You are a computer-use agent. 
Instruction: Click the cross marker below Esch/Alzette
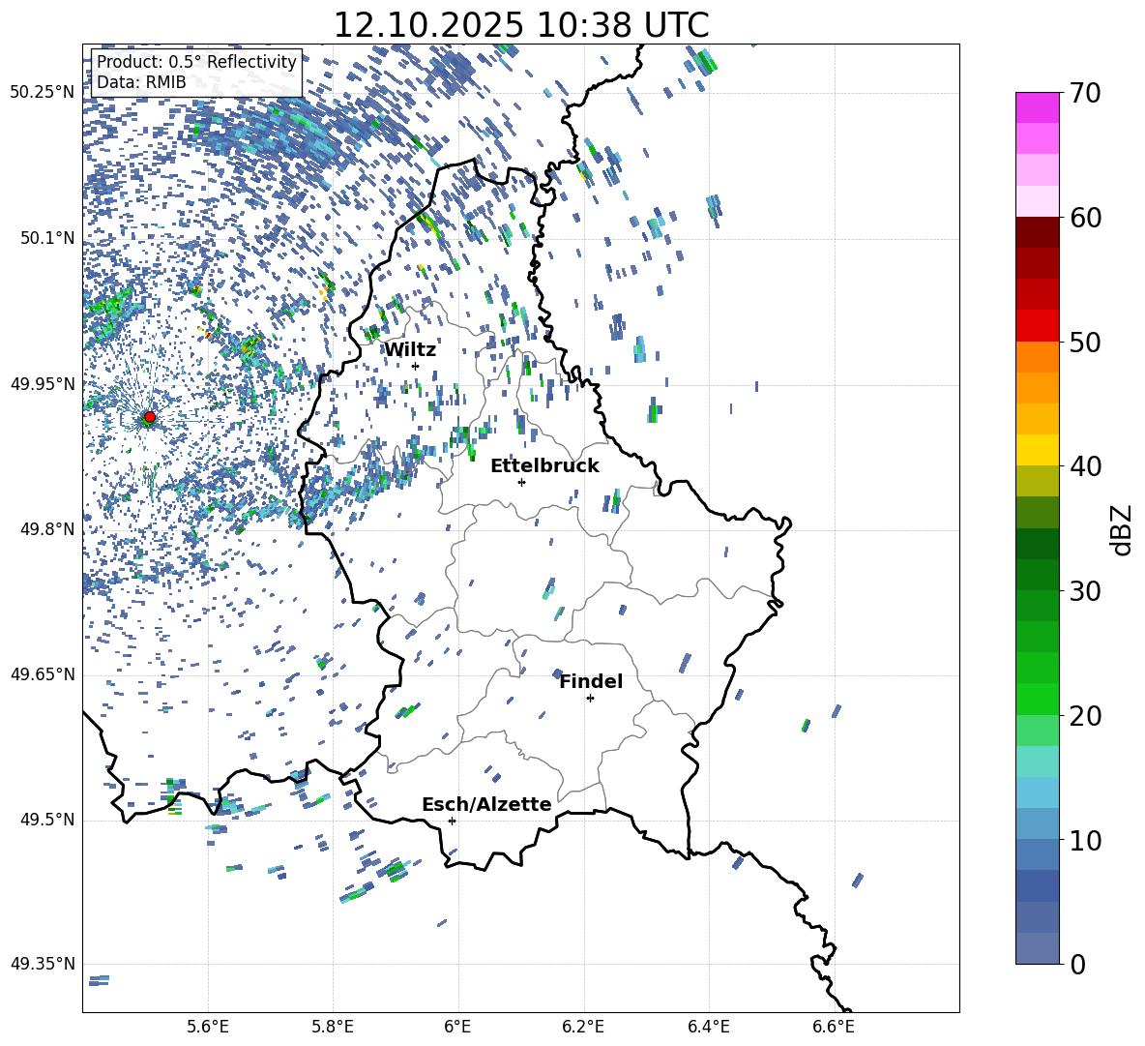point(452,821)
